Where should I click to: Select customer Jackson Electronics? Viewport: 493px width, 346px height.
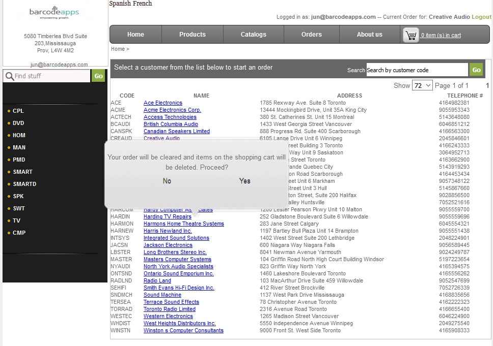click(x=168, y=245)
